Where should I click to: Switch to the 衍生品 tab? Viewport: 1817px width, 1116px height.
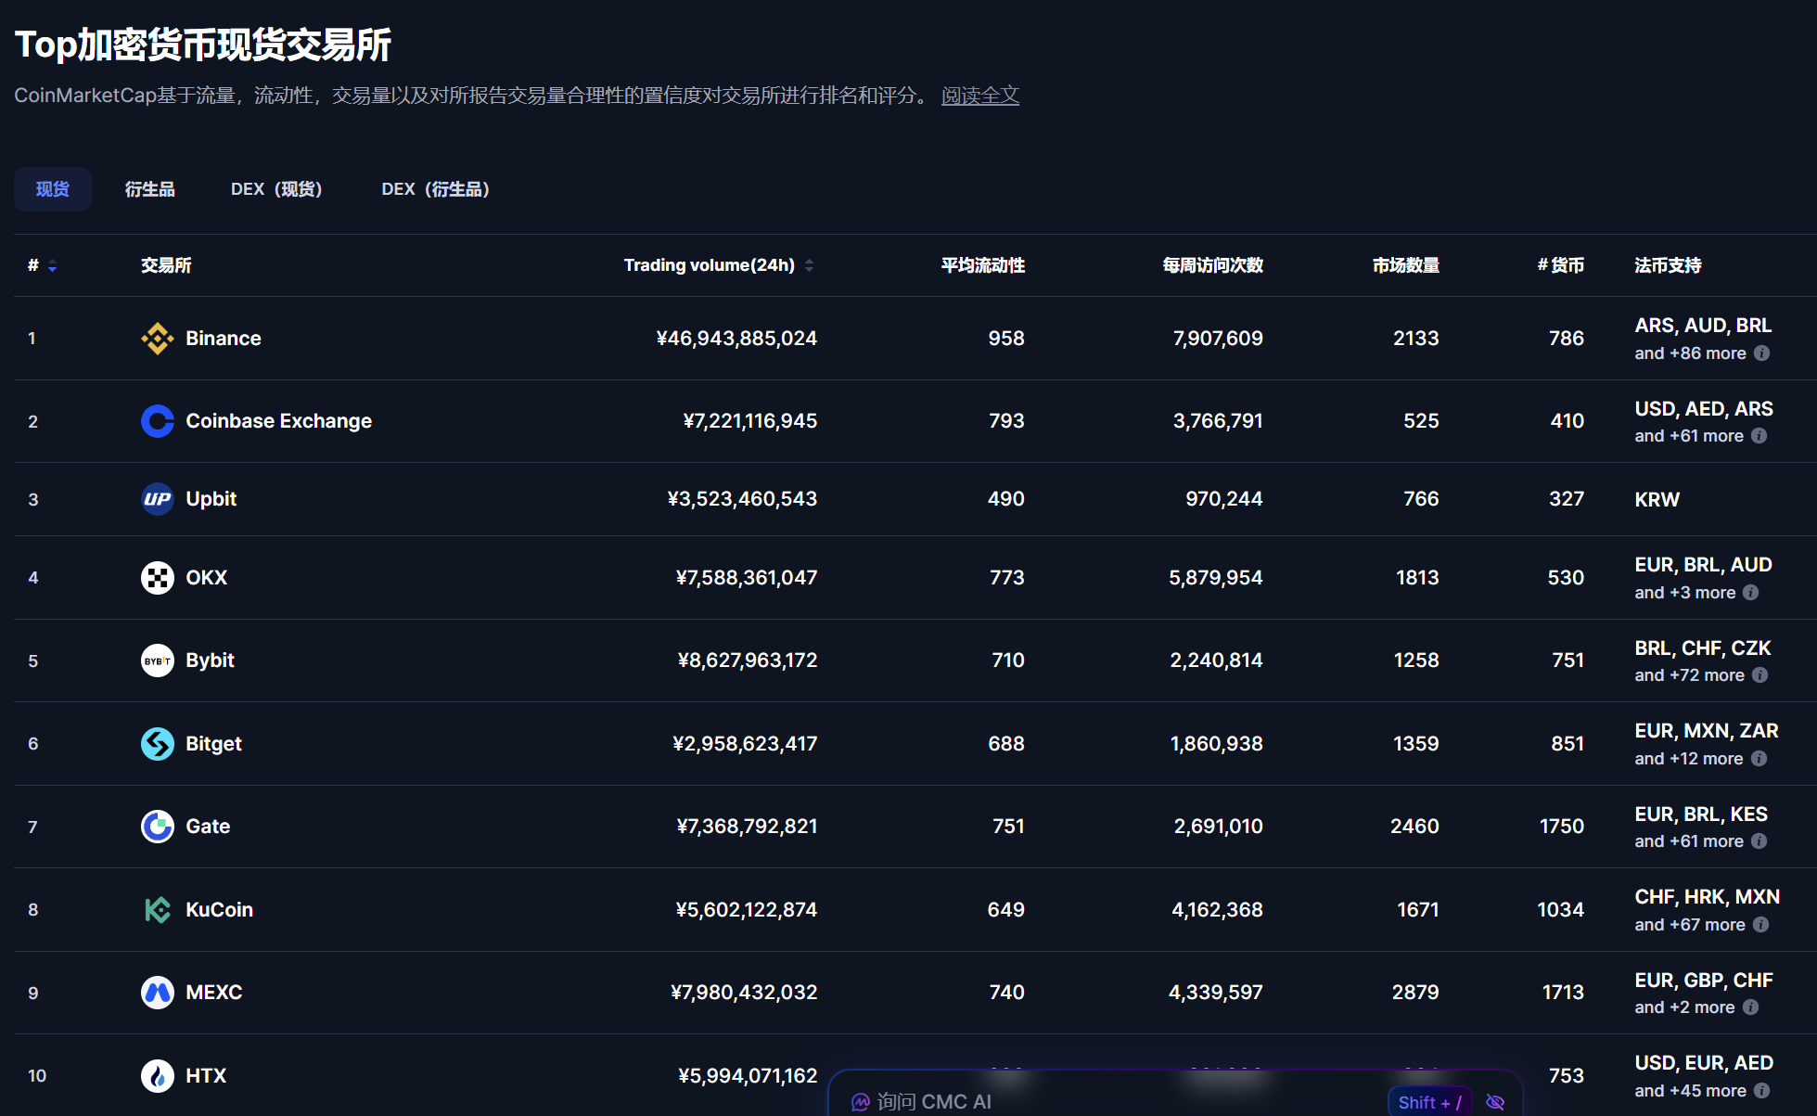(x=150, y=189)
